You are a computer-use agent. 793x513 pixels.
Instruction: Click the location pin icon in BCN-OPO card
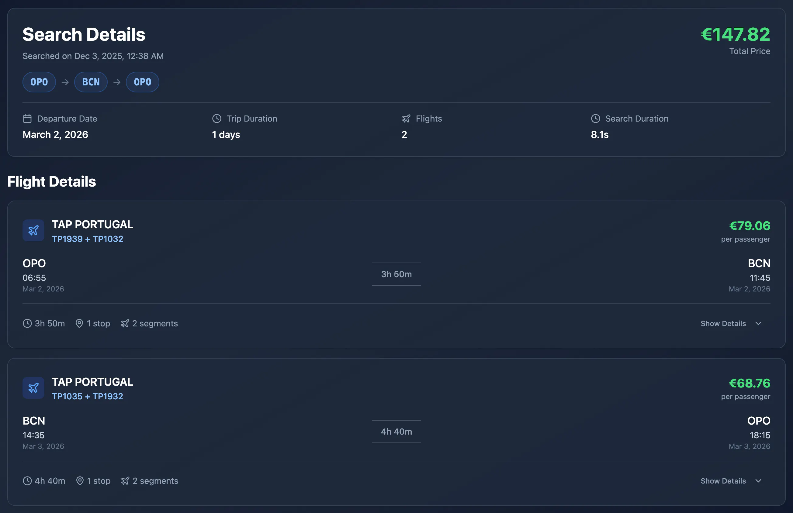pyautogui.click(x=80, y=481)
